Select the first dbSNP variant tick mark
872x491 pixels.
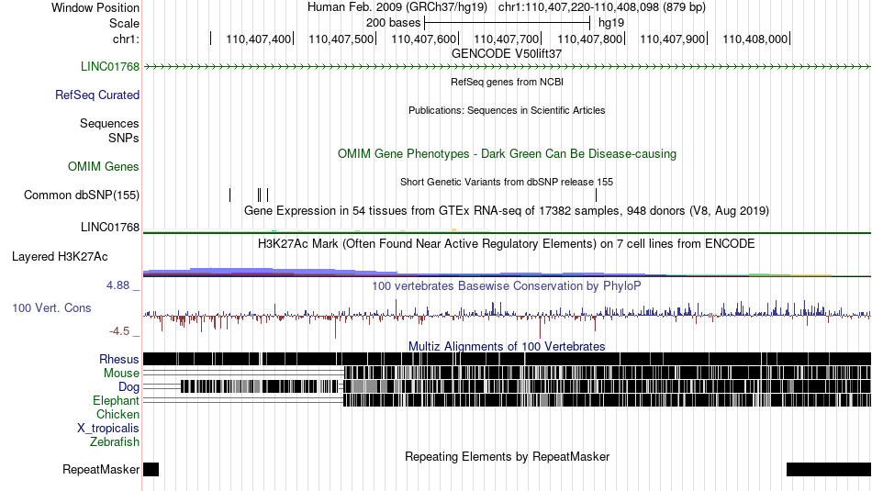(229, 195)
